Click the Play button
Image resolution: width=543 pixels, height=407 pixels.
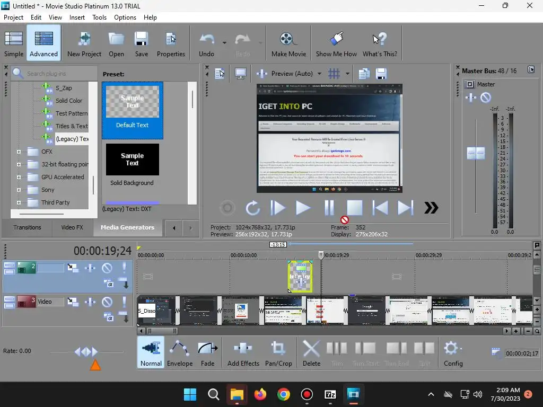303,208
